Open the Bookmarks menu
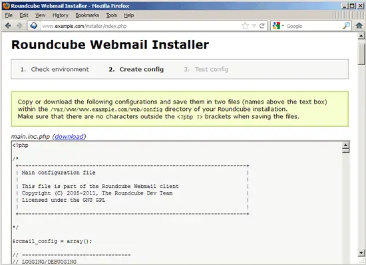This screenshot has width=366, height=265. point(87,15)
